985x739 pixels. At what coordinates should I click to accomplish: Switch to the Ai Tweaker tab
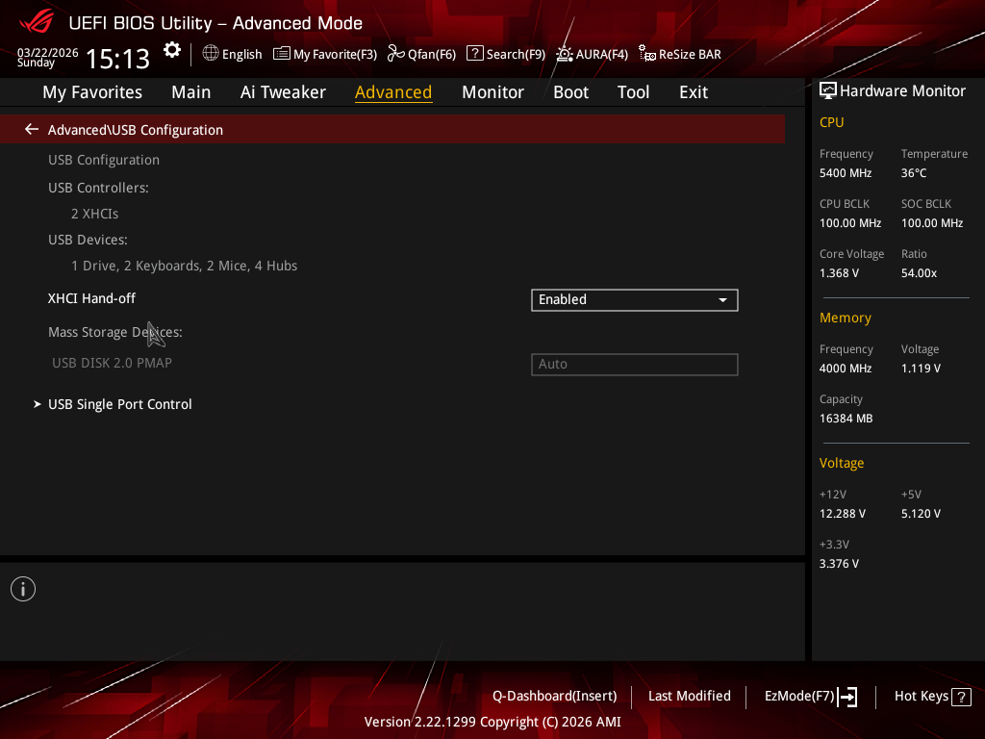click(283, 92)
